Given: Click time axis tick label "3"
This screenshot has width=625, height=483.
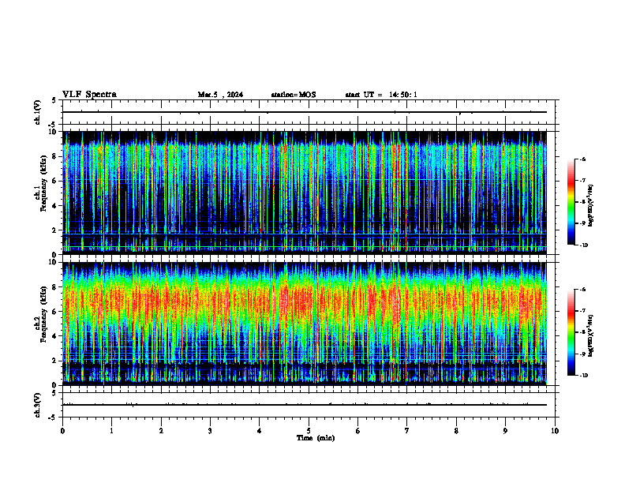Looking at the screenshot, I should click(x=210, y=431).
